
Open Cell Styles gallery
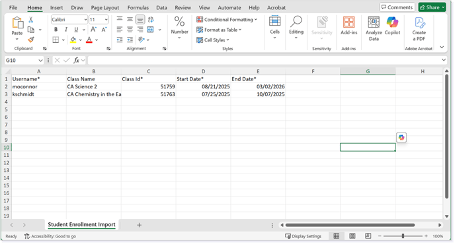213,40
